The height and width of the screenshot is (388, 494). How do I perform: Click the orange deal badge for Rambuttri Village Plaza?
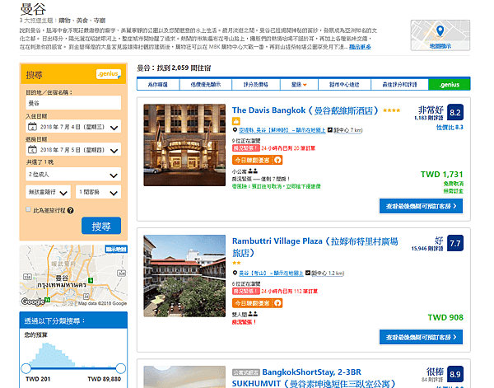point(258,303)
